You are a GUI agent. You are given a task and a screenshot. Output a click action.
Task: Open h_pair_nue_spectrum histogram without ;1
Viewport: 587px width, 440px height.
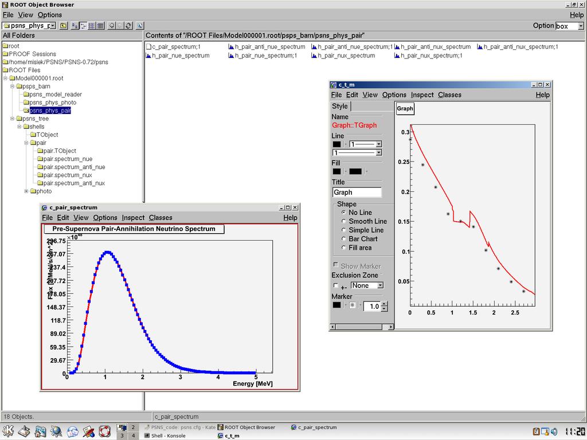point(178,56)
